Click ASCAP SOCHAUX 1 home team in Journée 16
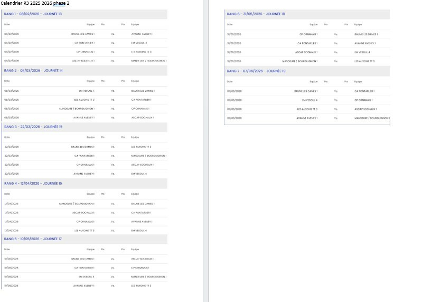The width and height of the screenshot is (423, 302). [x=83, y=213]
